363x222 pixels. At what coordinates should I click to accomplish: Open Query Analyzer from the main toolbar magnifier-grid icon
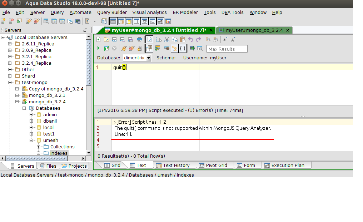point(46,21)
